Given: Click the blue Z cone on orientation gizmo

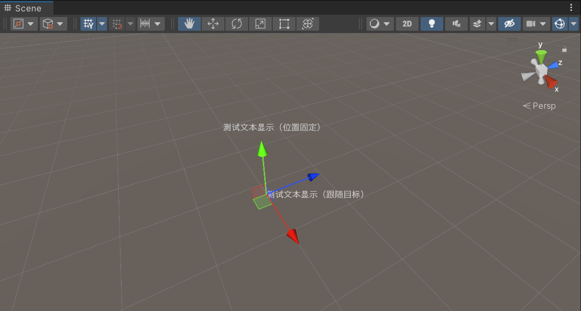Looking at the screenshot, I should tap(554, 65).
